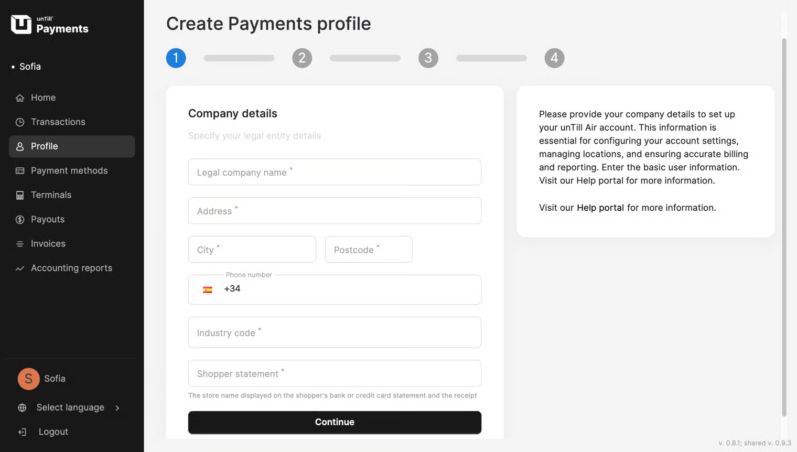Image resolution: width=797 pixels, height=452 pixels.
Task: Click the Invoices list icon
Action: (x=20, y=244)
